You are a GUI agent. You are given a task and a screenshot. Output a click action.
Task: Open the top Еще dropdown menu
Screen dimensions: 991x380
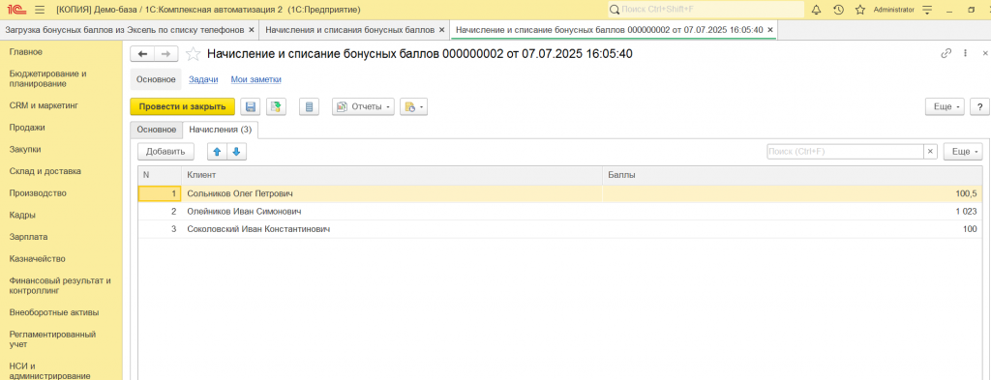[945, 106]
